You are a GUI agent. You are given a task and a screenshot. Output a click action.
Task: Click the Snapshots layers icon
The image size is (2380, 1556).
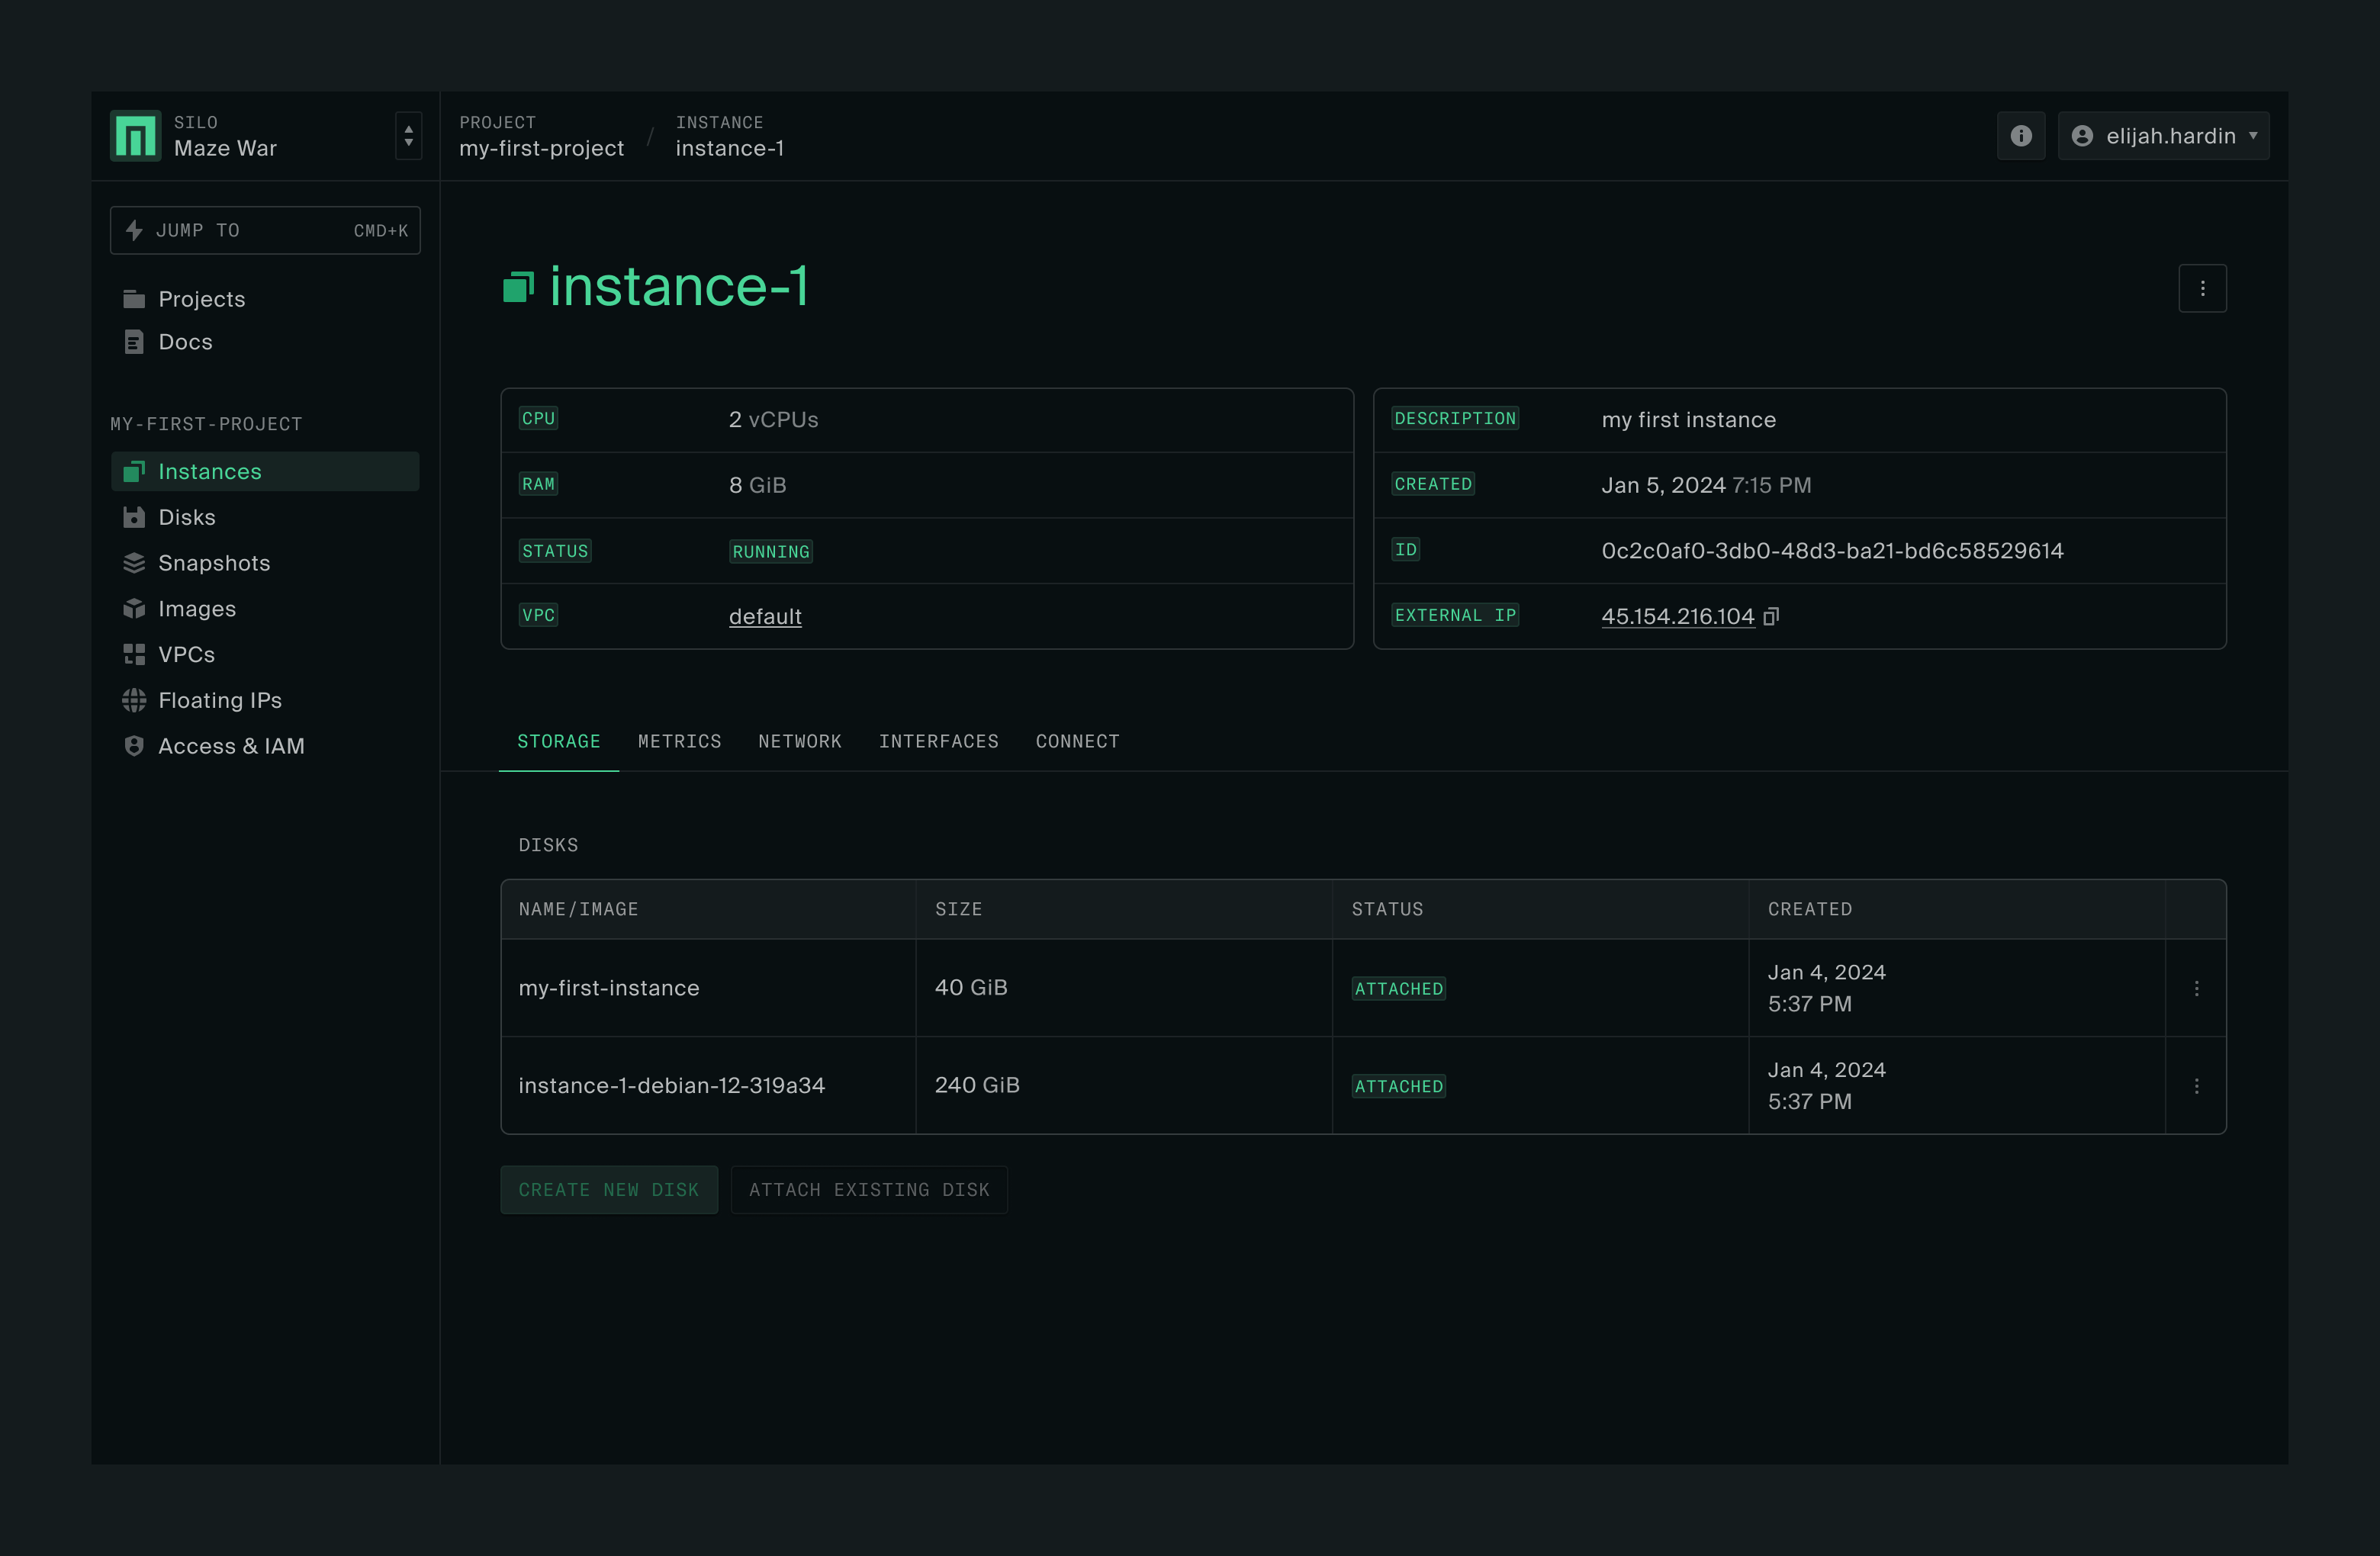tap(134, 563)
